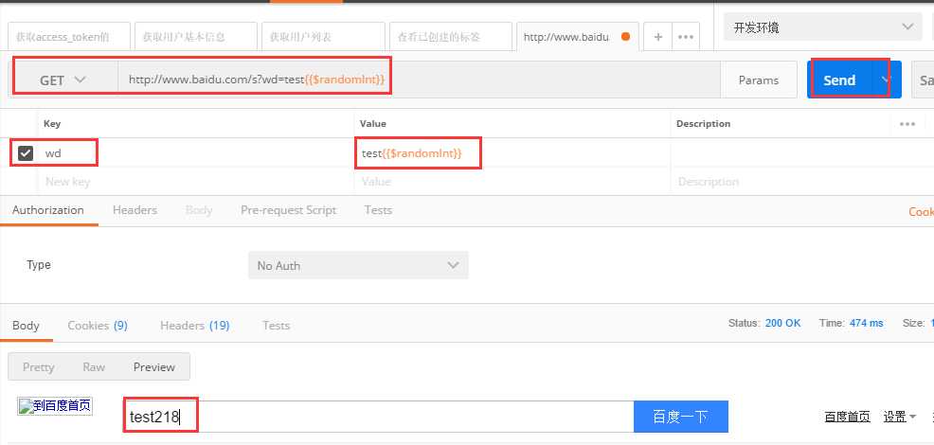934x445 pixels.
Task: Open the Pre-request Script tab
Action: 288,210
